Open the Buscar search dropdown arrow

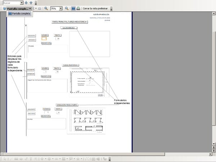pos(22,3)
